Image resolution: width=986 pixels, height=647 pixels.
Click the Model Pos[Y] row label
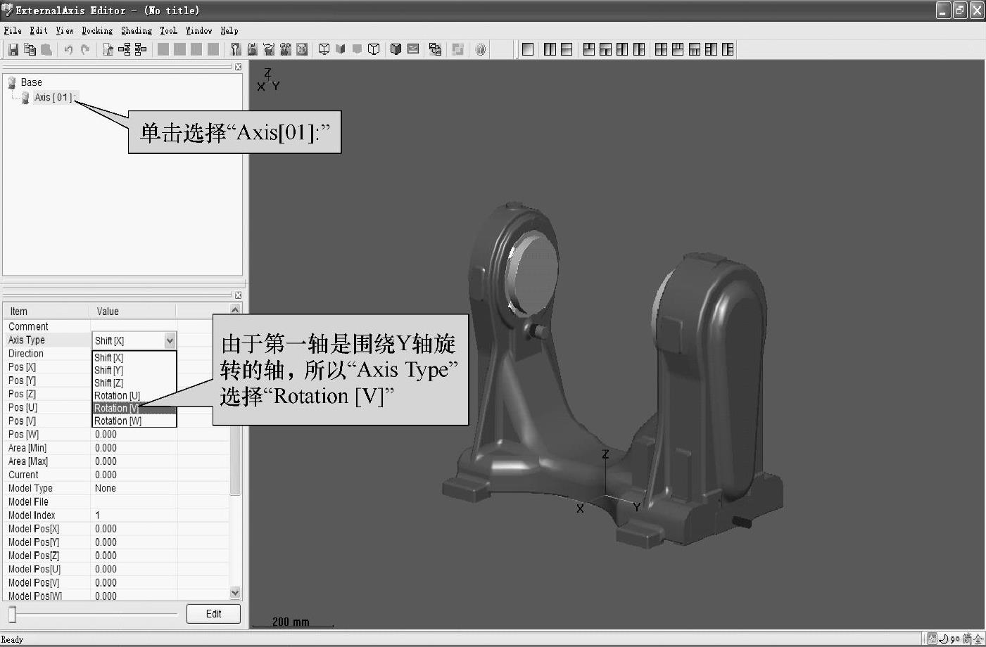[34, 542]
